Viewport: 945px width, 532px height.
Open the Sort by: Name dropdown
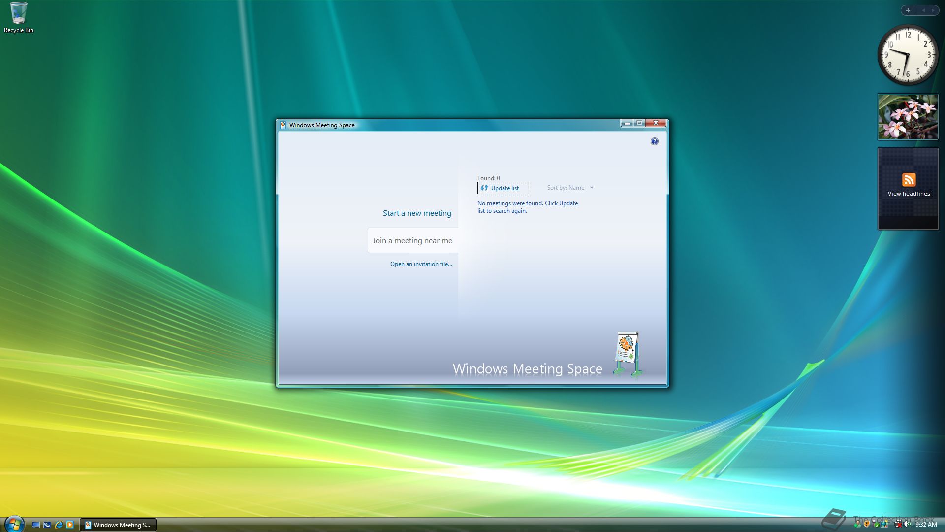pos(570,188)
